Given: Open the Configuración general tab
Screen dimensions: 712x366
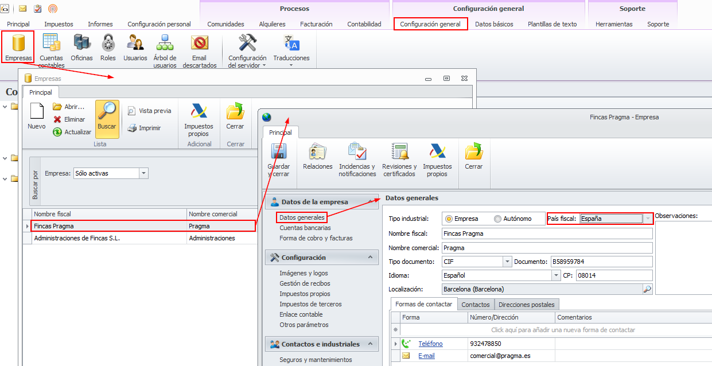Looking at the screenshot, I should [430, 24].
